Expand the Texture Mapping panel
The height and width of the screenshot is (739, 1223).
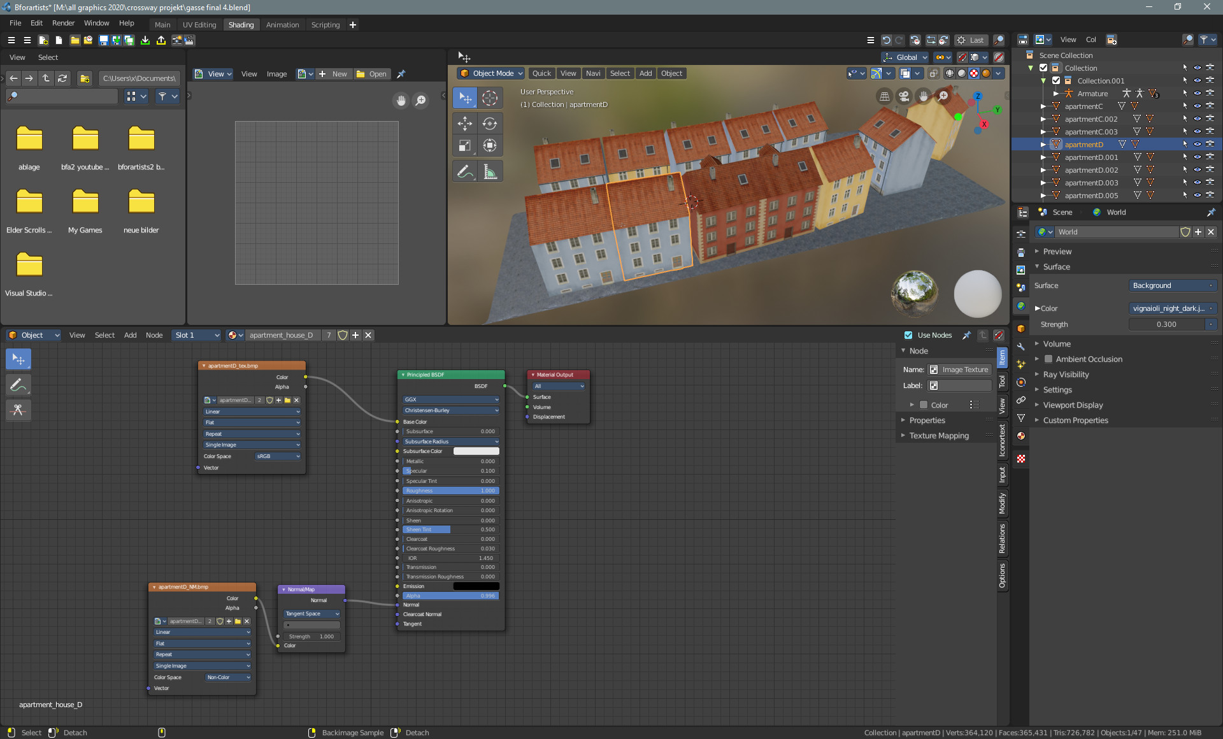coord(939,436)
